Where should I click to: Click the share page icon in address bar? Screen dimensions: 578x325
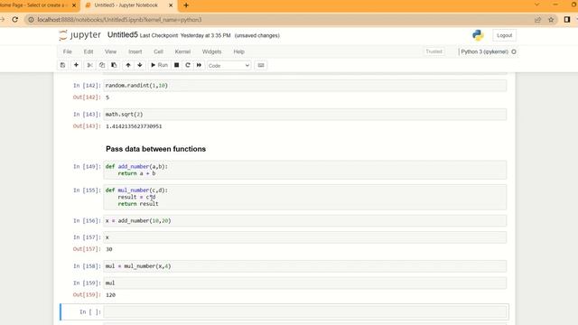pyautogui.click(x=538, y=20)
